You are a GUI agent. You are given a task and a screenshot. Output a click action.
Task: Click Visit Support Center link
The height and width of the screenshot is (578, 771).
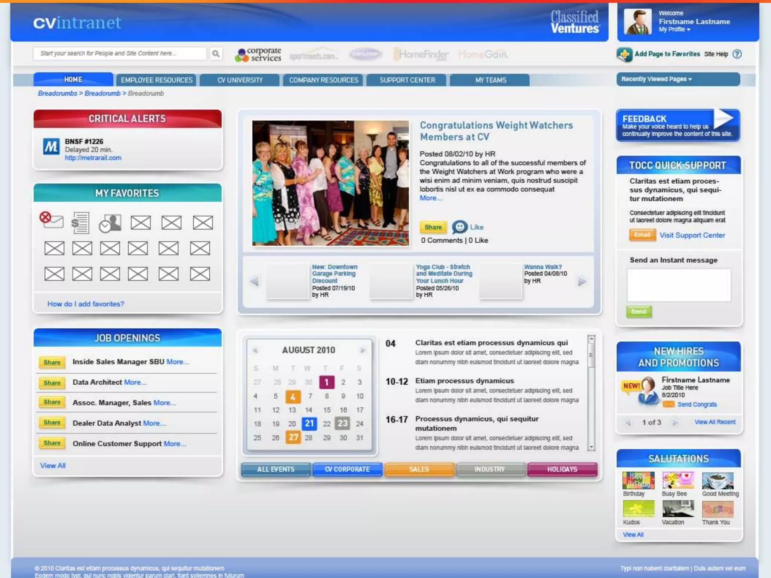tap(692, 235)
